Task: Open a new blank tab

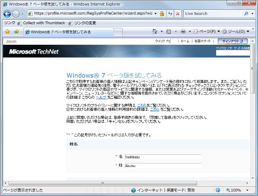Action: click(118, 32)
